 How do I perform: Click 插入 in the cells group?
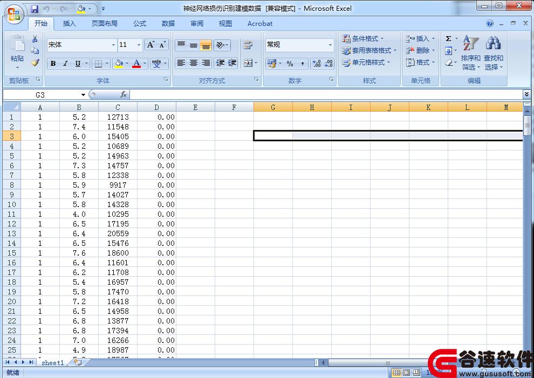click(x=420, y=38)
